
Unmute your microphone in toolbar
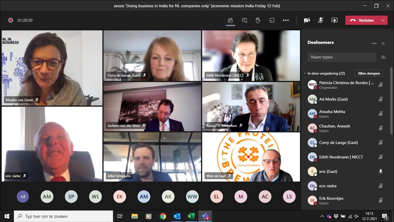pyautogui.click(x=320, y=20)
